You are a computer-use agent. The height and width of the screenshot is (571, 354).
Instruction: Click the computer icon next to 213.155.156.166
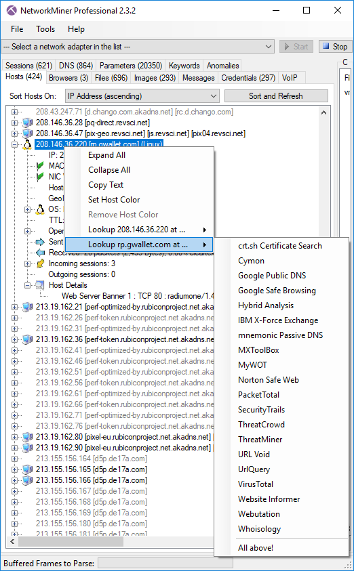27,480
